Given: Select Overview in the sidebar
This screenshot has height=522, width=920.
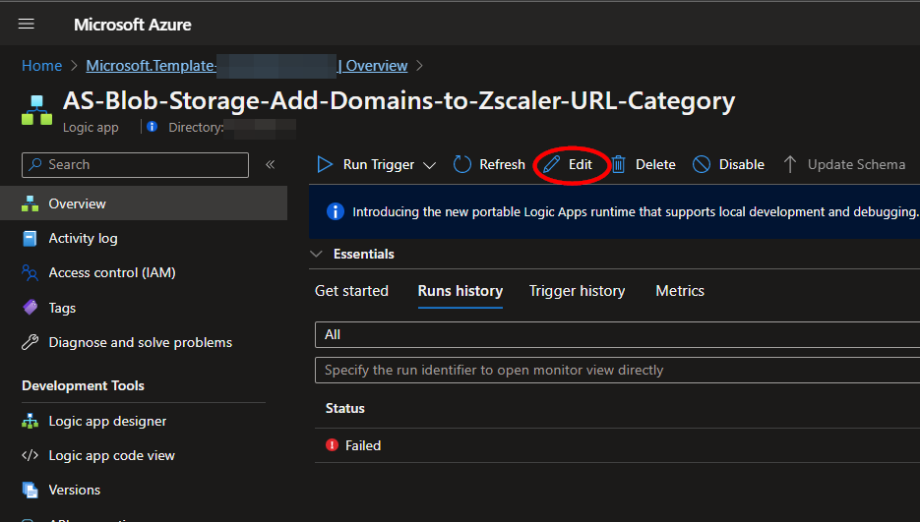Looking at the screenshot, I should point(144,203).
